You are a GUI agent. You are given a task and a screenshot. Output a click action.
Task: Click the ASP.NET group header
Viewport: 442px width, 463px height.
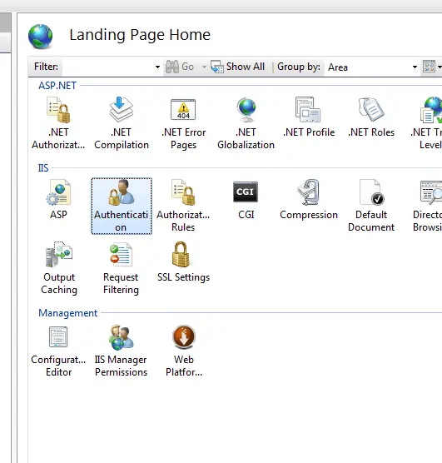[57, 86]
